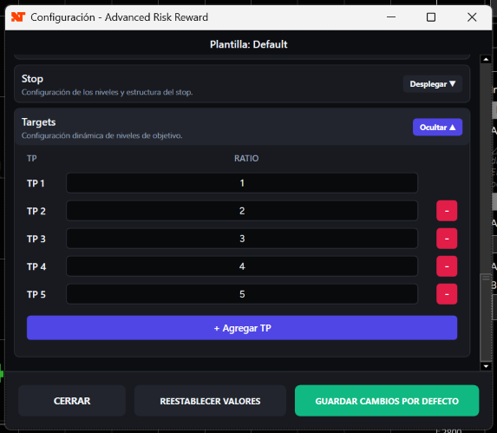Click window title 'Configuración - Advanced Risk Reward'
The width and height of the screenshot is (497, 433).
pos(119,17)
